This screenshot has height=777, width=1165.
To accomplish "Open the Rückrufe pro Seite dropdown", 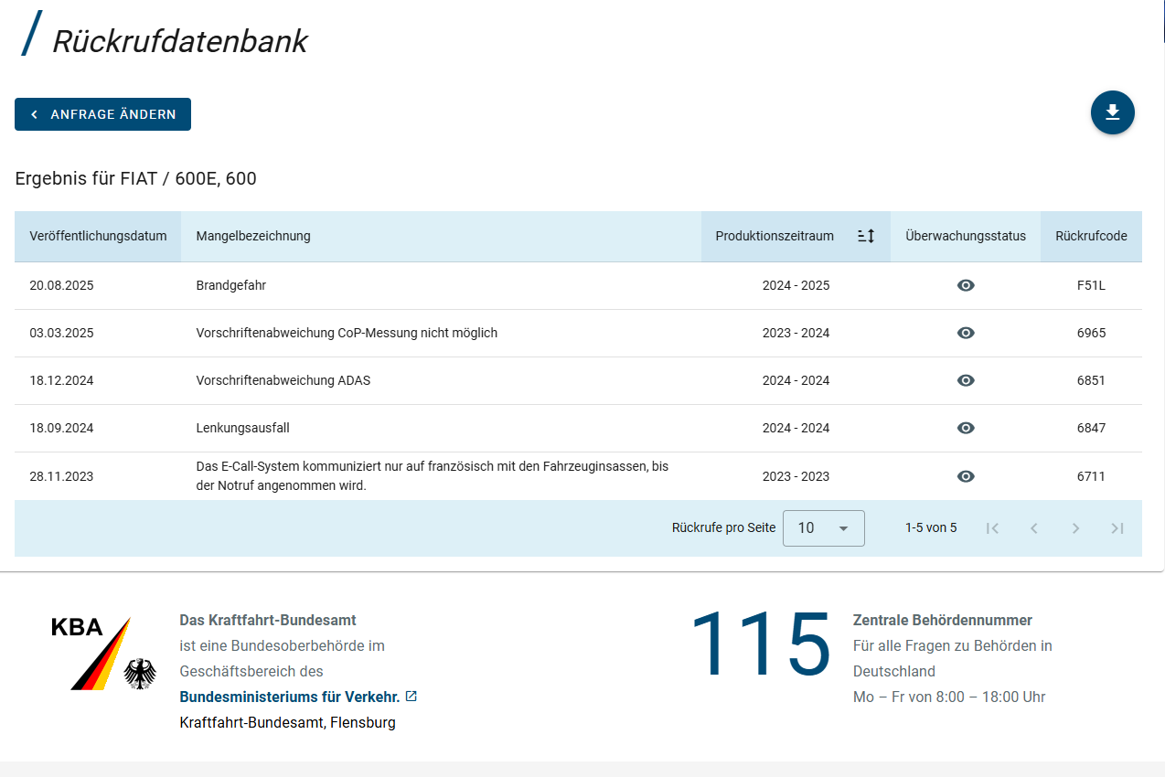I will click(x=823, y=528).
